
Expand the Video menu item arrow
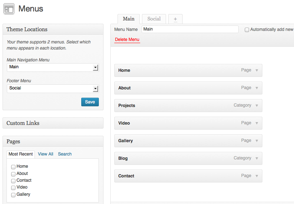click(x=257, y=123)
